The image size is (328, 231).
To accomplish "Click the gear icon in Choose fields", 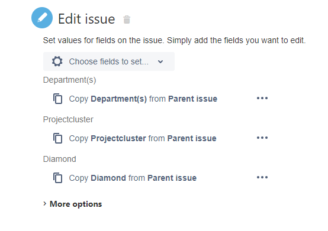I will pyautogui.click(x=57, y=61).
